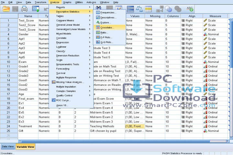The width and height of the screenshot is (233, 155).
Task: Click the Recall recently used dialogs icon
Action: [x=36, y=9]
